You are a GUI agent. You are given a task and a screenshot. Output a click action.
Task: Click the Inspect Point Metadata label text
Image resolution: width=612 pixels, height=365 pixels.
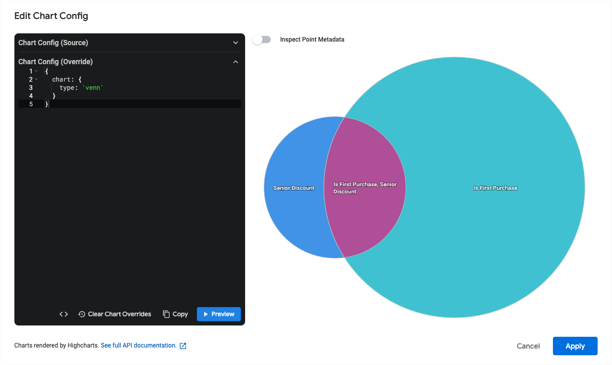pyautogui.click(x=312, y=40)
